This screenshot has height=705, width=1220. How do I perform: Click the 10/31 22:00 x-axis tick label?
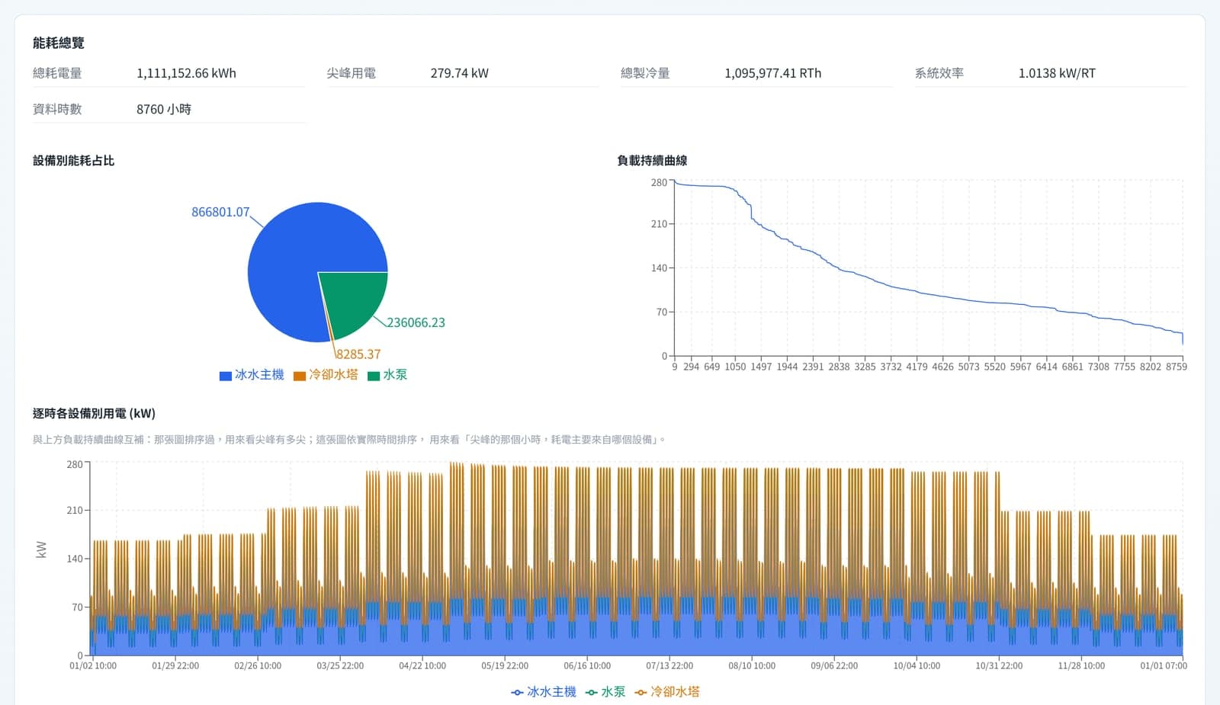(x=999, y=666)
